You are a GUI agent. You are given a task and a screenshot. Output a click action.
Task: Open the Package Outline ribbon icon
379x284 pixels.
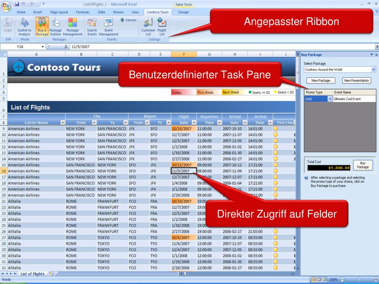coord(56,27)
